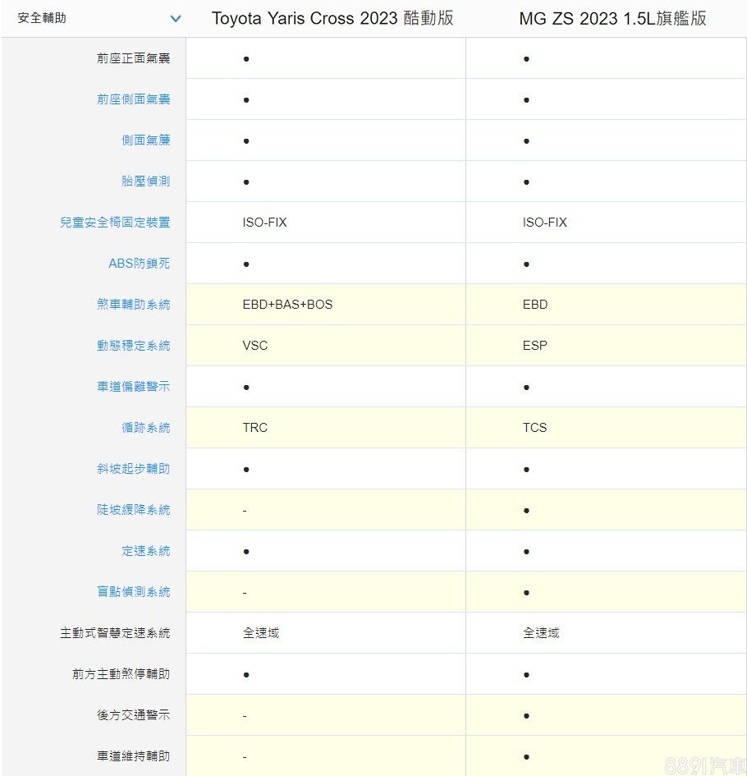Open the 胎壓偵測 explanation link
The height and width of the screenshot is (776, 747).
[145, 181]
